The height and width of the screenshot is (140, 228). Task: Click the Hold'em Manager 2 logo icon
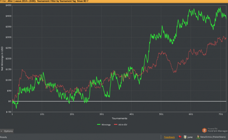tap(204, 130)
